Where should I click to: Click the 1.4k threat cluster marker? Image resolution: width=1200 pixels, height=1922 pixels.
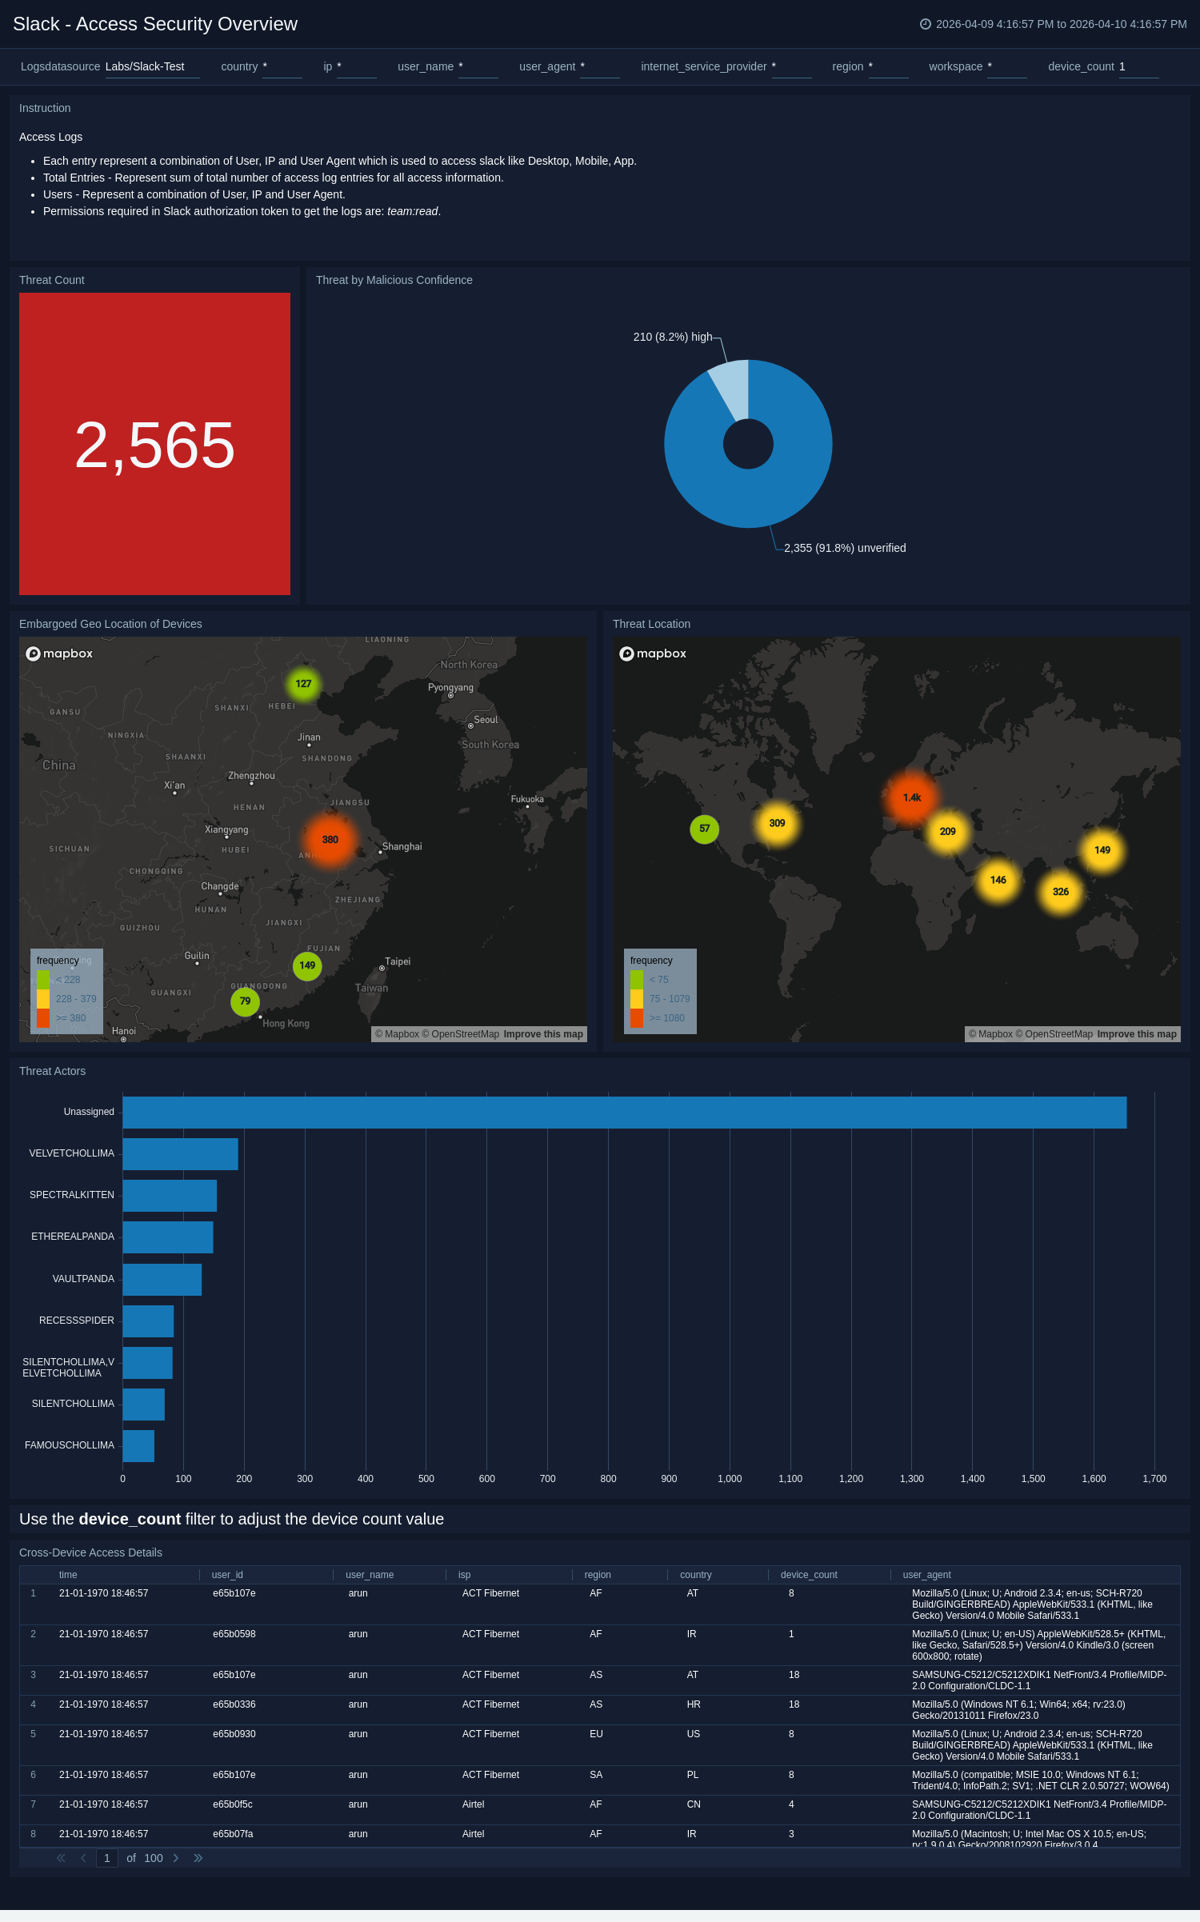(x=911, y=797)
